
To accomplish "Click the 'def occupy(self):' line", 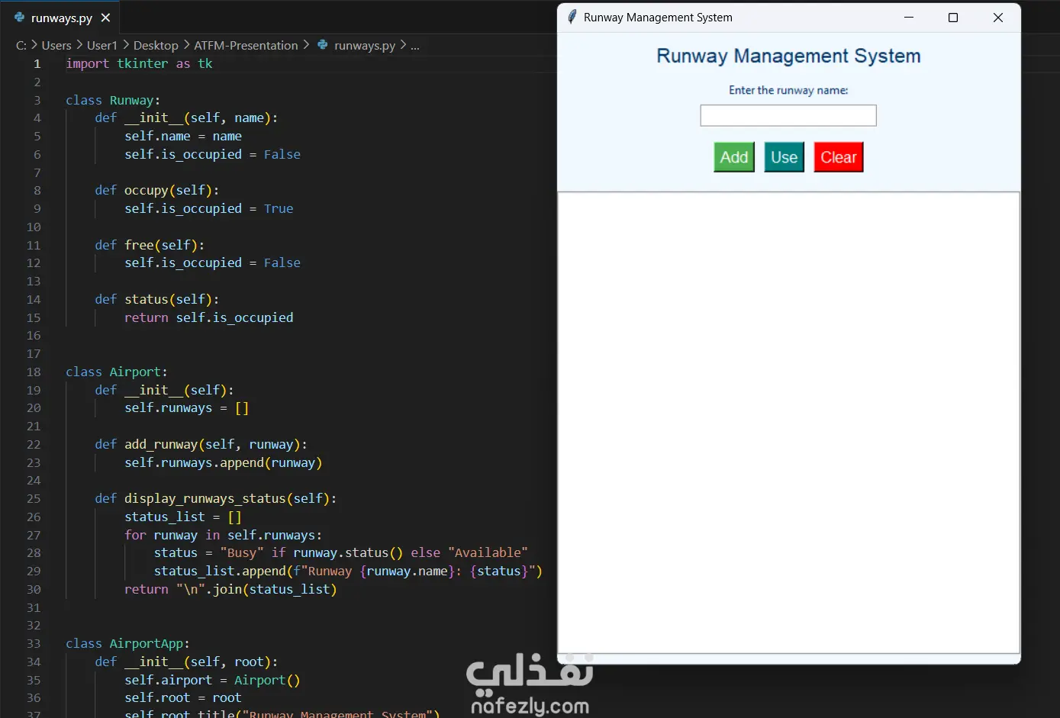I will pos(157,191).
